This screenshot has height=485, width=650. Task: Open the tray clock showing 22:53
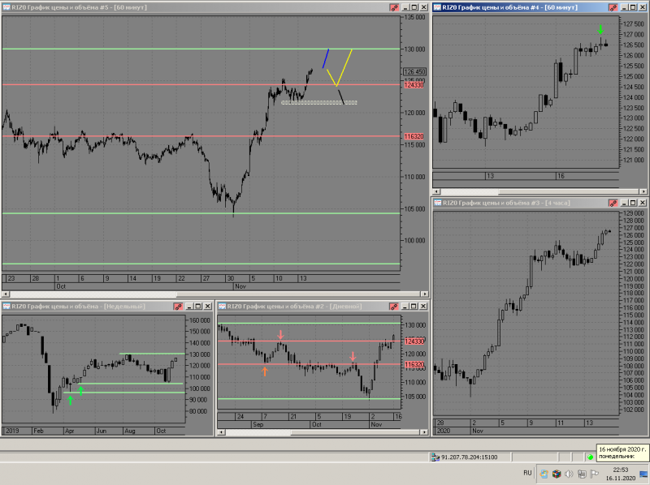coord(621,474)
